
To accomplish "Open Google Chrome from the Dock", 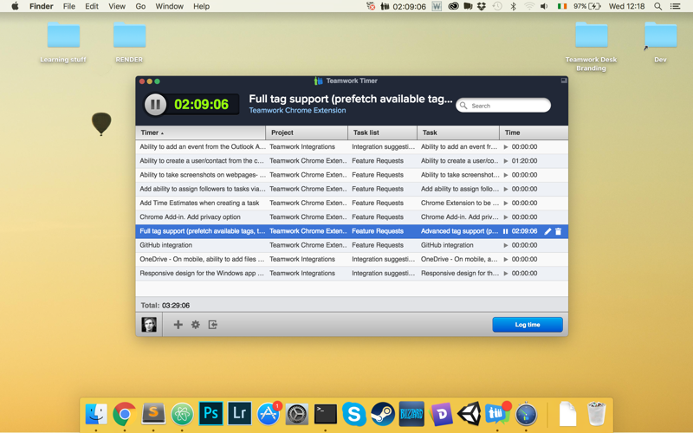I will point(124,414).
